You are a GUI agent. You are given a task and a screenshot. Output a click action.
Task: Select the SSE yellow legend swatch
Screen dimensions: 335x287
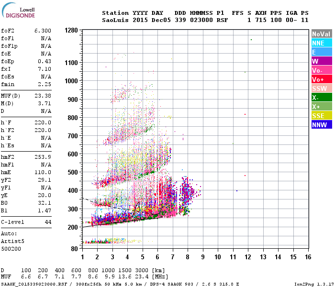[322, 116]
